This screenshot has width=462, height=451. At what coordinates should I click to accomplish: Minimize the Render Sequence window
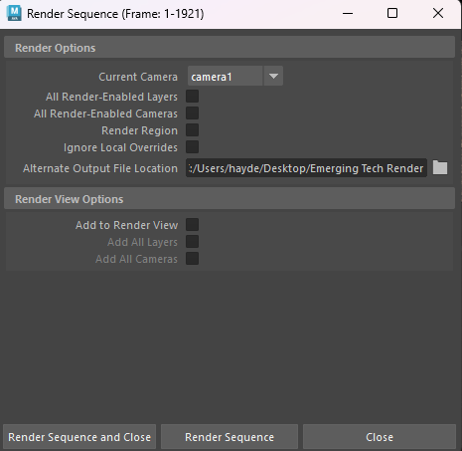(348, 13)
